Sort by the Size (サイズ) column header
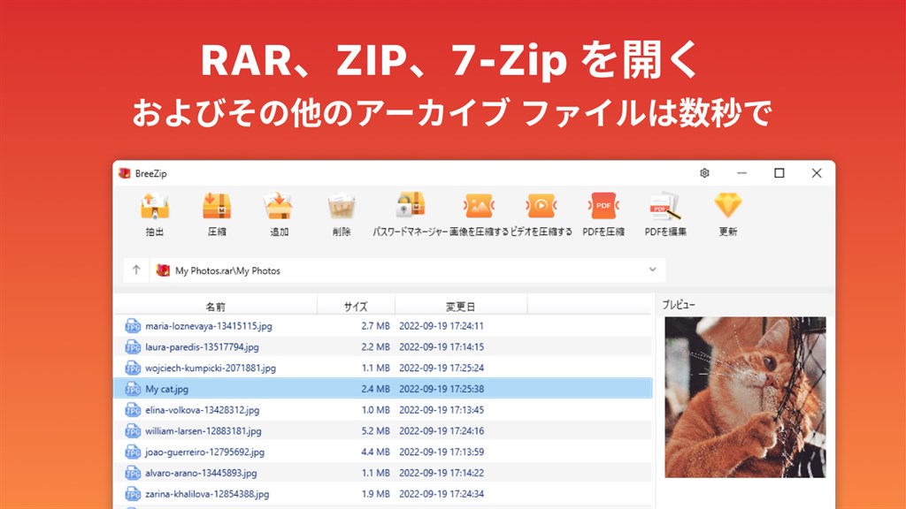The height and width of the screenshot is (509, 906). tap(356, 307)
